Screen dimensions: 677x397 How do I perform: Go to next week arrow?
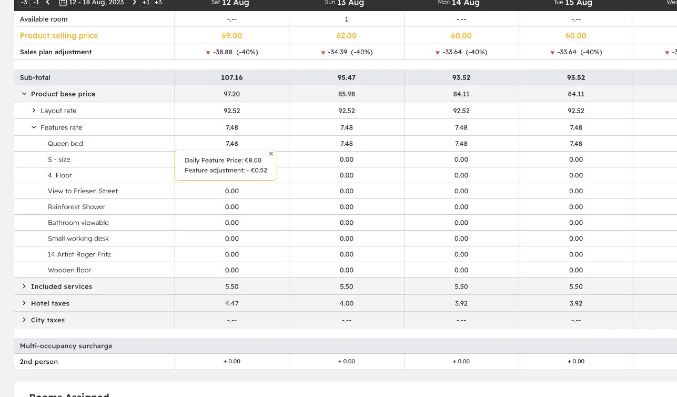pos(134,3)
